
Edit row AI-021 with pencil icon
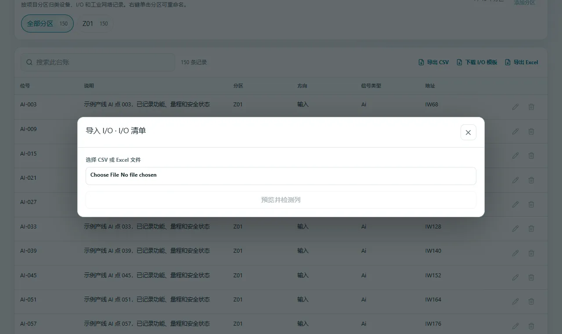coord(515,180)
